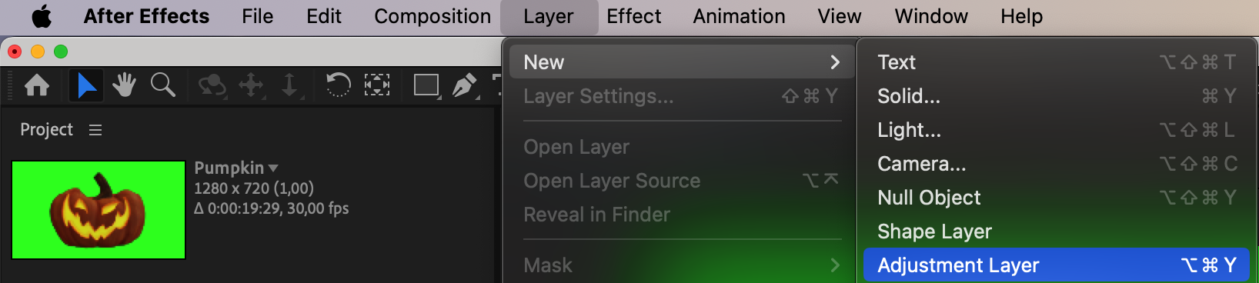Screen dimensions: 1259x283
Task: Open the Composition menu
Action: pyautogui.click(x=432, y=16)
